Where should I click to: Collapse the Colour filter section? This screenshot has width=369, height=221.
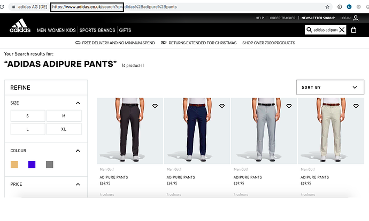tap(78, 151)
